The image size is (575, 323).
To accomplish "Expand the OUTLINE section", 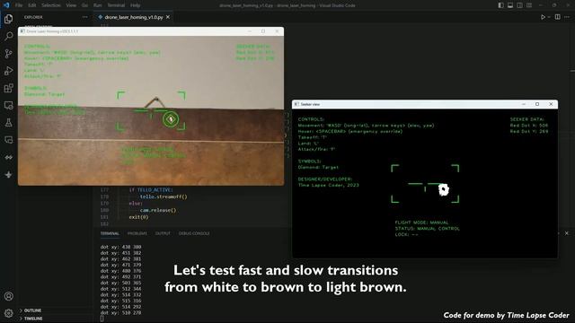I will coord(32,310).
